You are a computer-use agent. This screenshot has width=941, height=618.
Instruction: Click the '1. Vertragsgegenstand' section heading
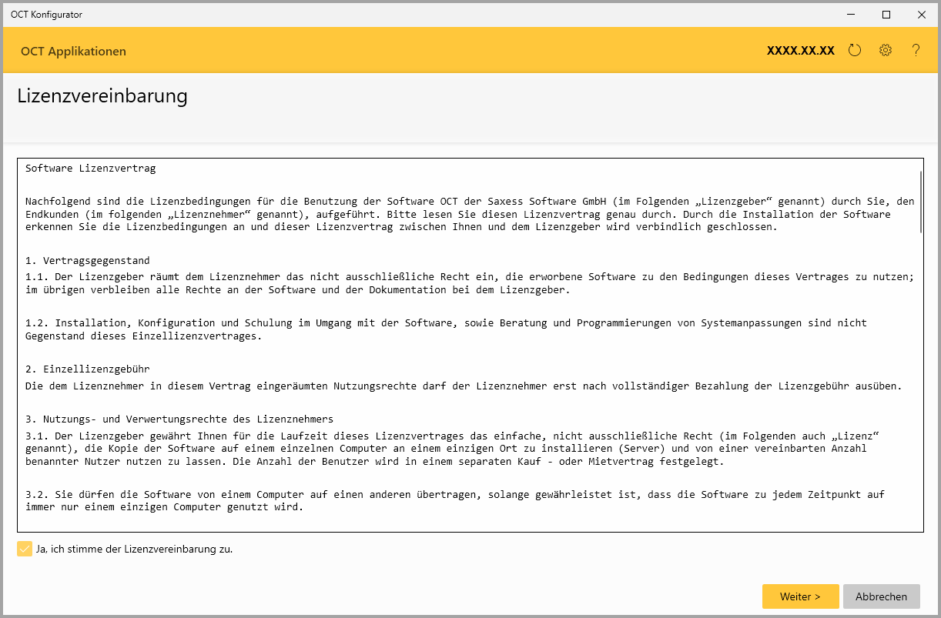coord(87,261)
